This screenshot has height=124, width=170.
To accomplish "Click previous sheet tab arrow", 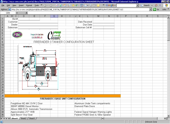I will (x=4, y=119).
